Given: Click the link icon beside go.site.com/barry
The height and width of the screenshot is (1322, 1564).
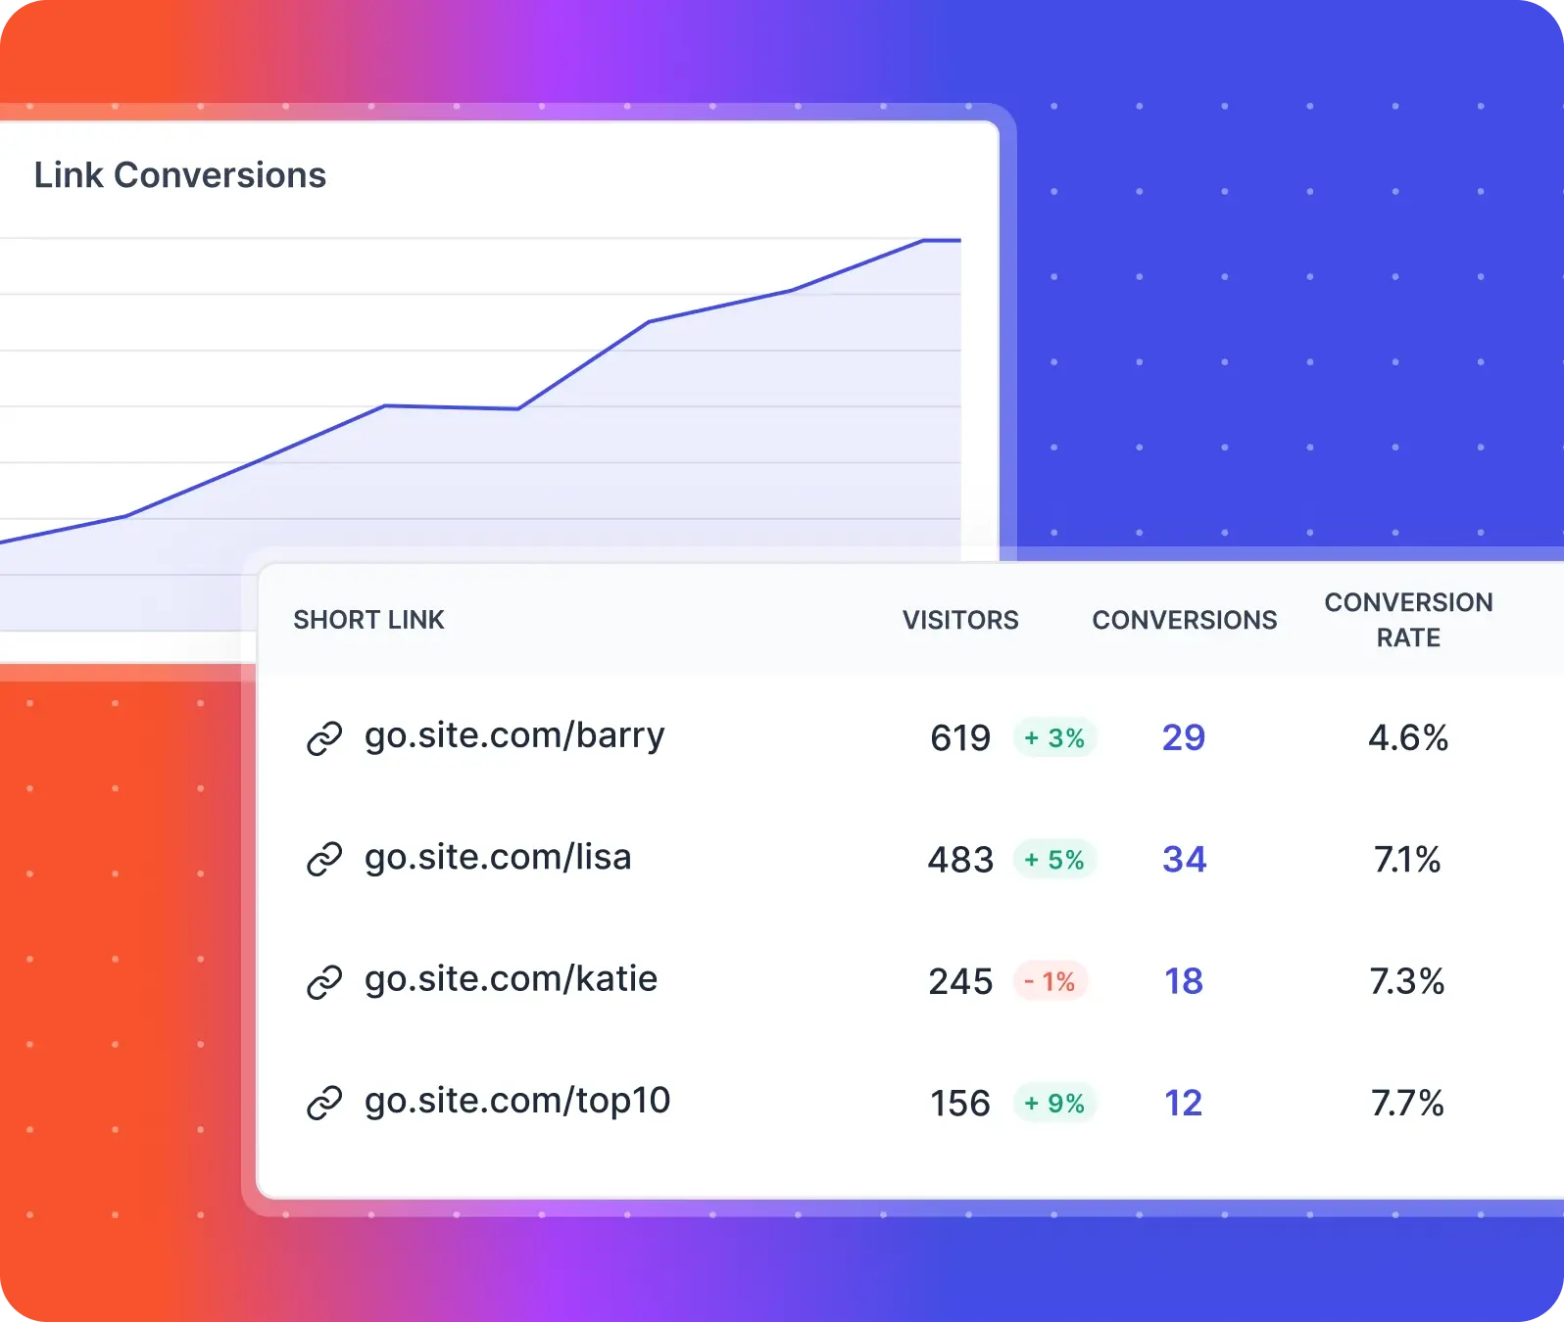Looking at the screenshot, I should pyautogui.click(x=324, y=738).
